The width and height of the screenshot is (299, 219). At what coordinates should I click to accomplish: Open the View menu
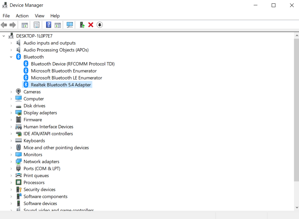39,16
